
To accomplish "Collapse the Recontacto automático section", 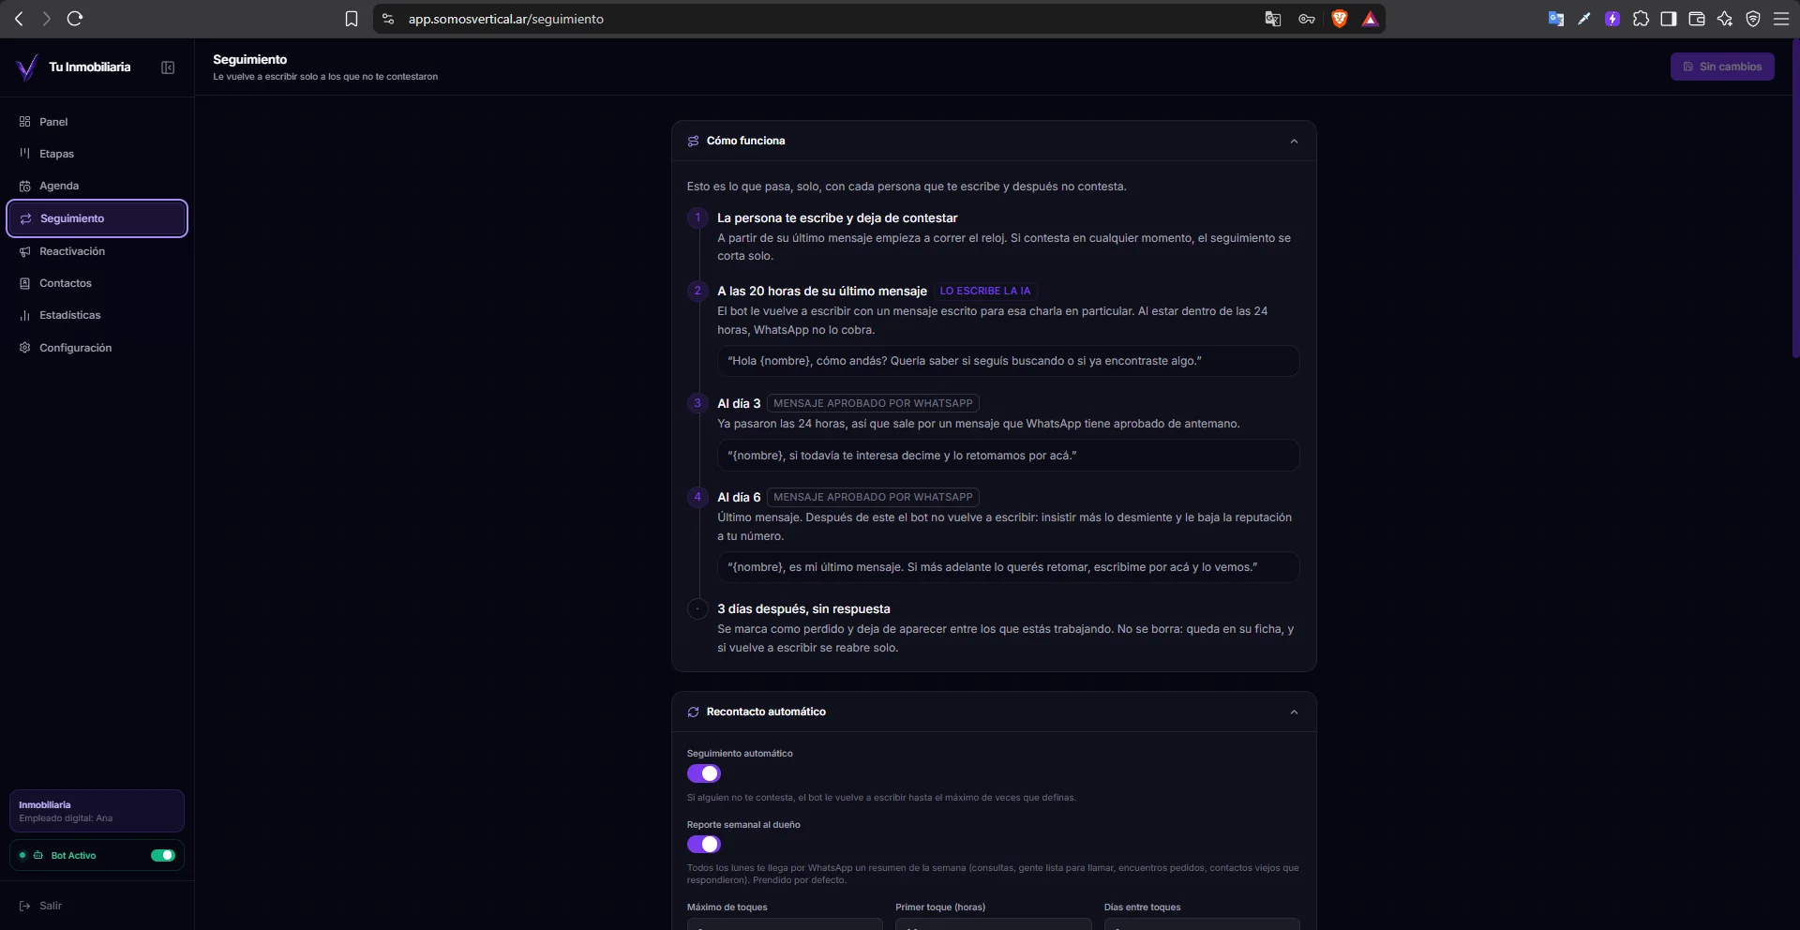I will point(1294,712).
